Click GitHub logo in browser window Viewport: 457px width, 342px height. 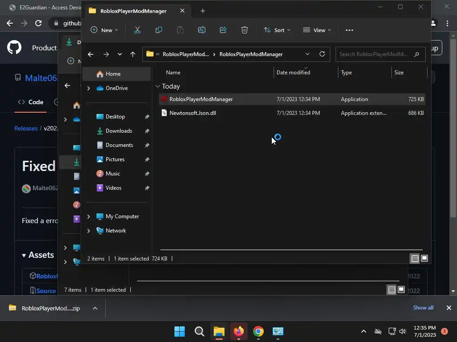14,48
